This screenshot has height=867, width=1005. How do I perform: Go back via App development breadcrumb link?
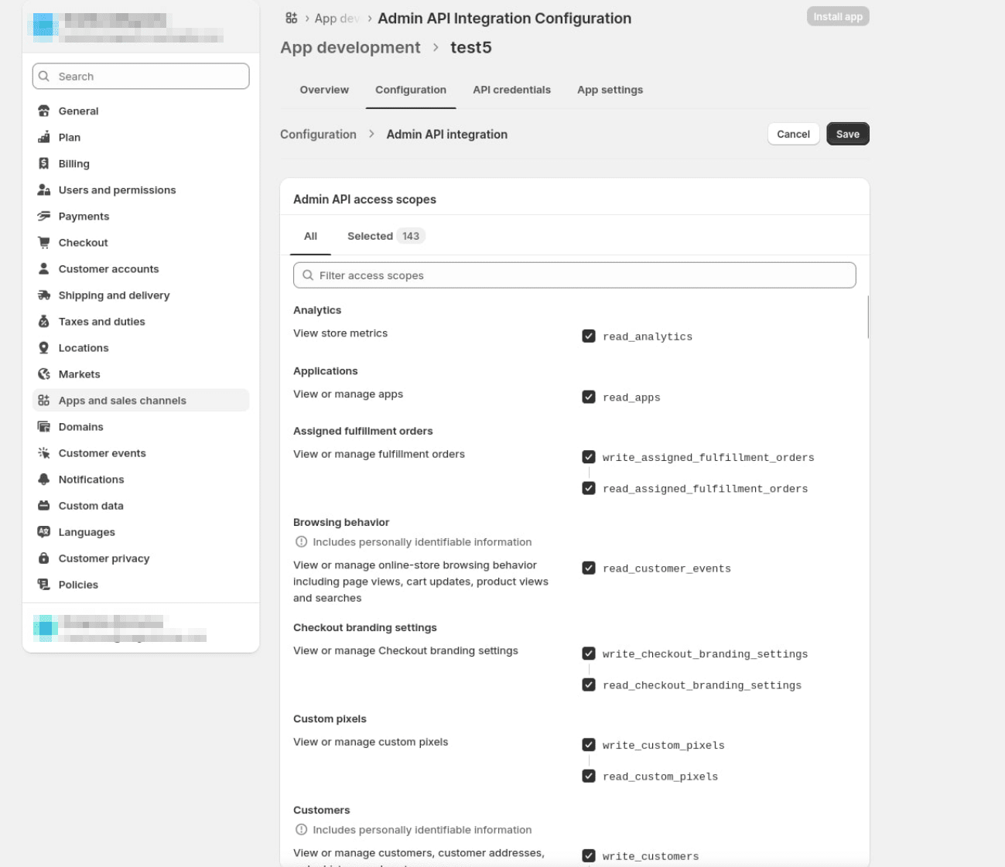click(x=350, y=47)
